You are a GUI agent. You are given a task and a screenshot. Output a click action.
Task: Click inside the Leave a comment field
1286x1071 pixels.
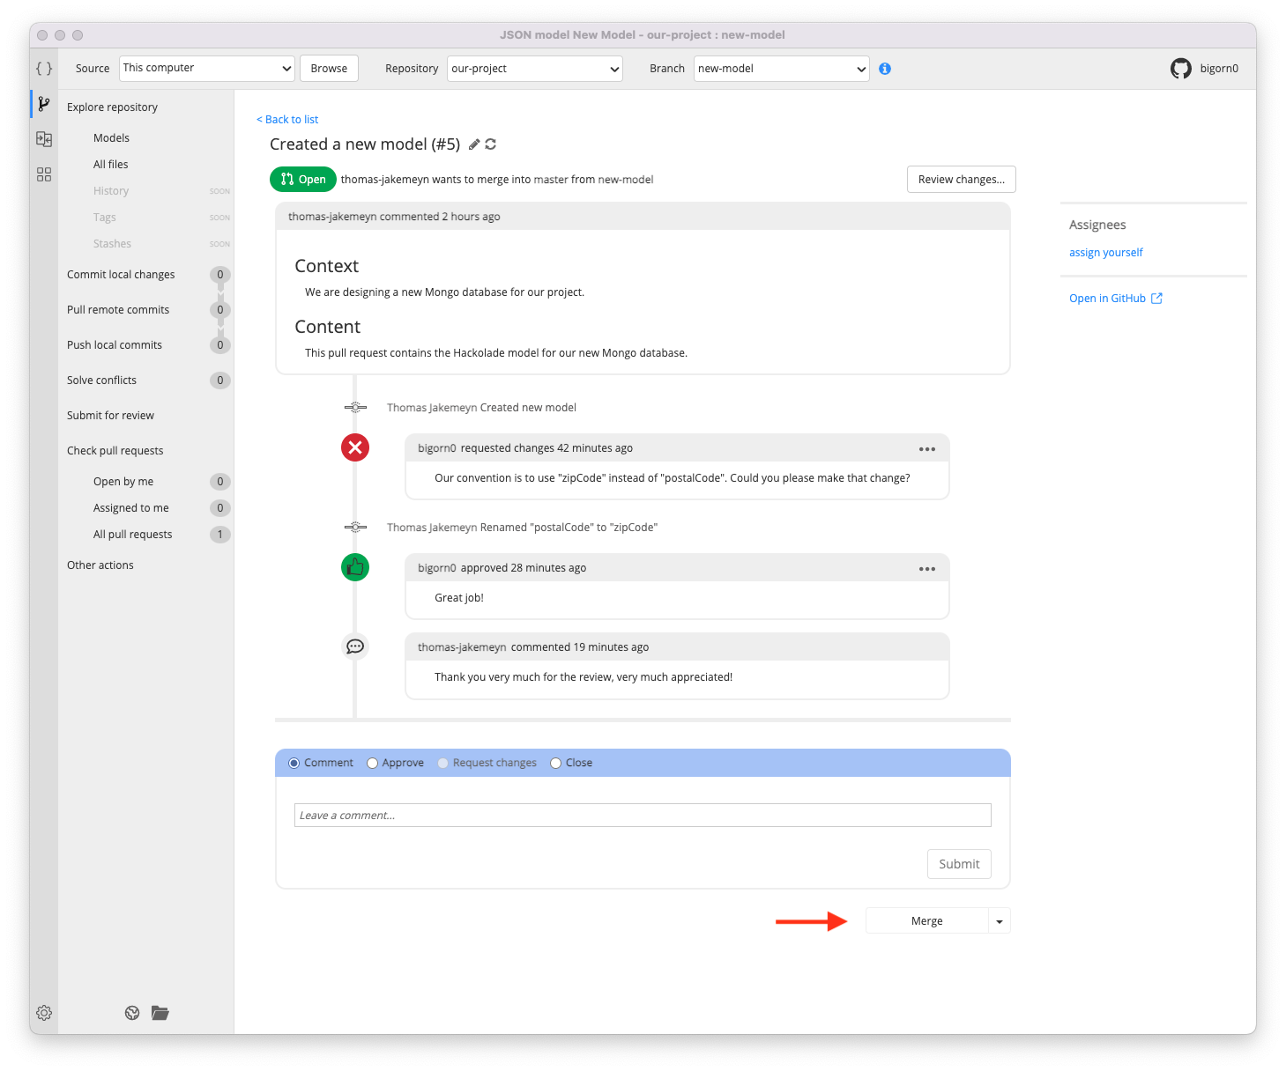pos(643,815)
